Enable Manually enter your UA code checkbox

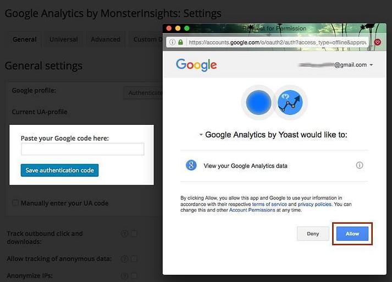15,203
